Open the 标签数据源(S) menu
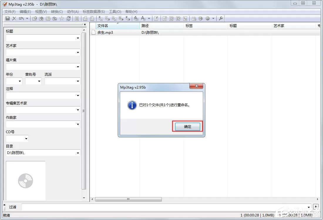Screen dimensions: 323x220 point(94,11)
